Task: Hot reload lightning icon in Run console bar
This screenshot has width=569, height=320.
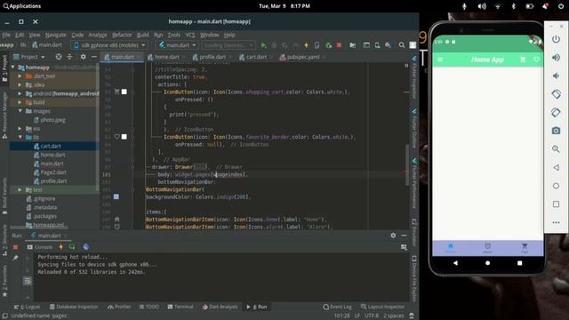Action: 61,247
